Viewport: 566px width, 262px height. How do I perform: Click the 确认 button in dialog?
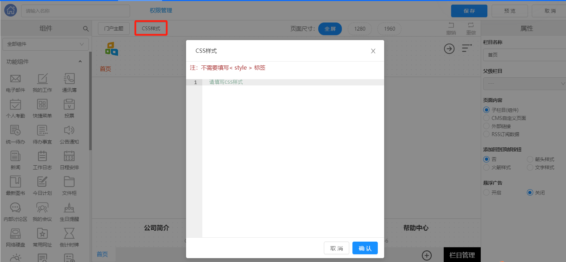(x=365, y=248)
